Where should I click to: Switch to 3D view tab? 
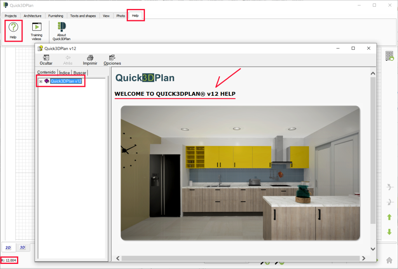(23, 247)
